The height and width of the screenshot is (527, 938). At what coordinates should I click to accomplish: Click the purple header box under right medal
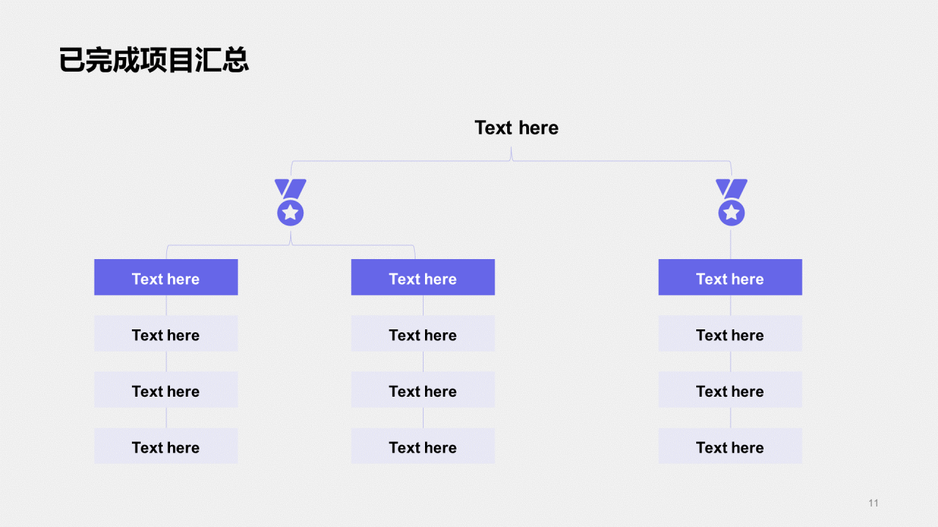pos(730,277)
